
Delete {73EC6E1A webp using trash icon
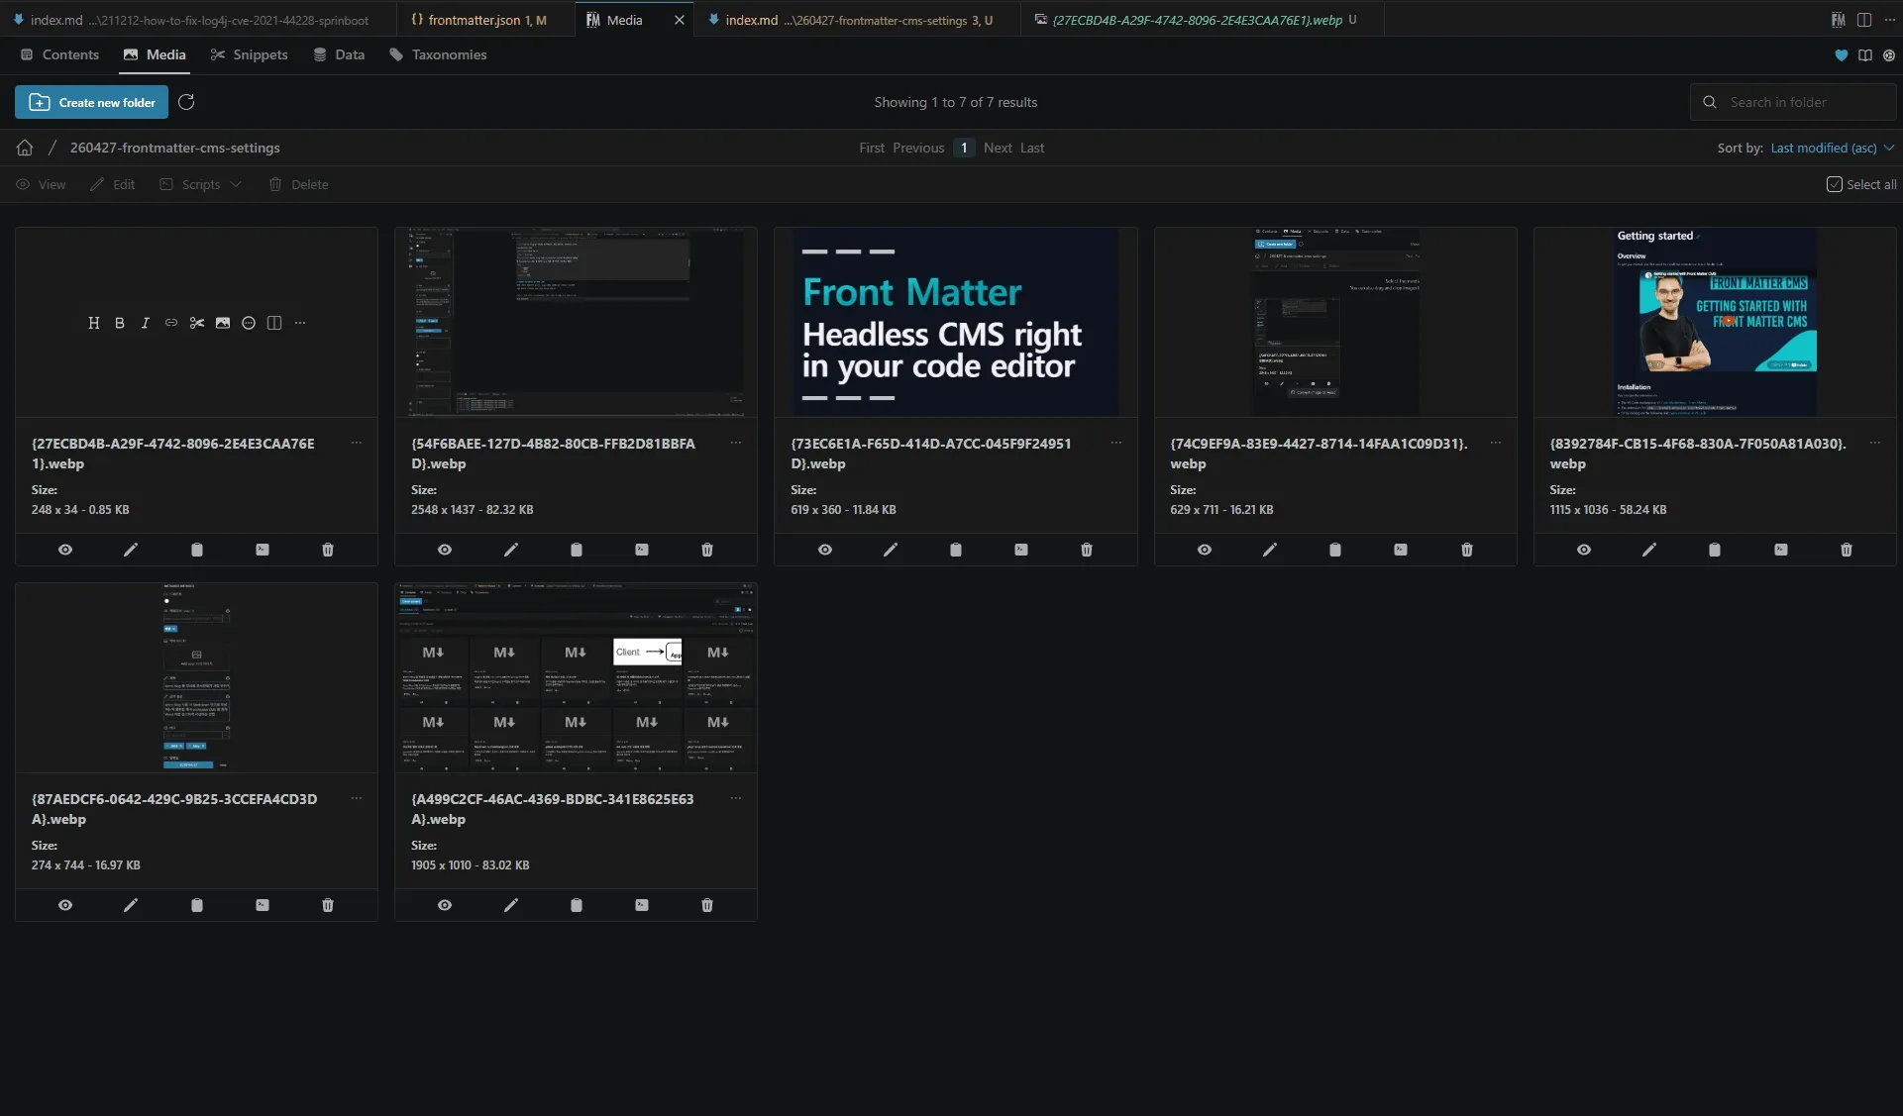(1087, 550)
